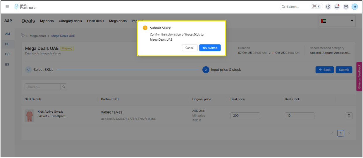363x158 pixels.
Task: Click the noon Partners logo
Action: pyautogui.click(x=25, y=6)
